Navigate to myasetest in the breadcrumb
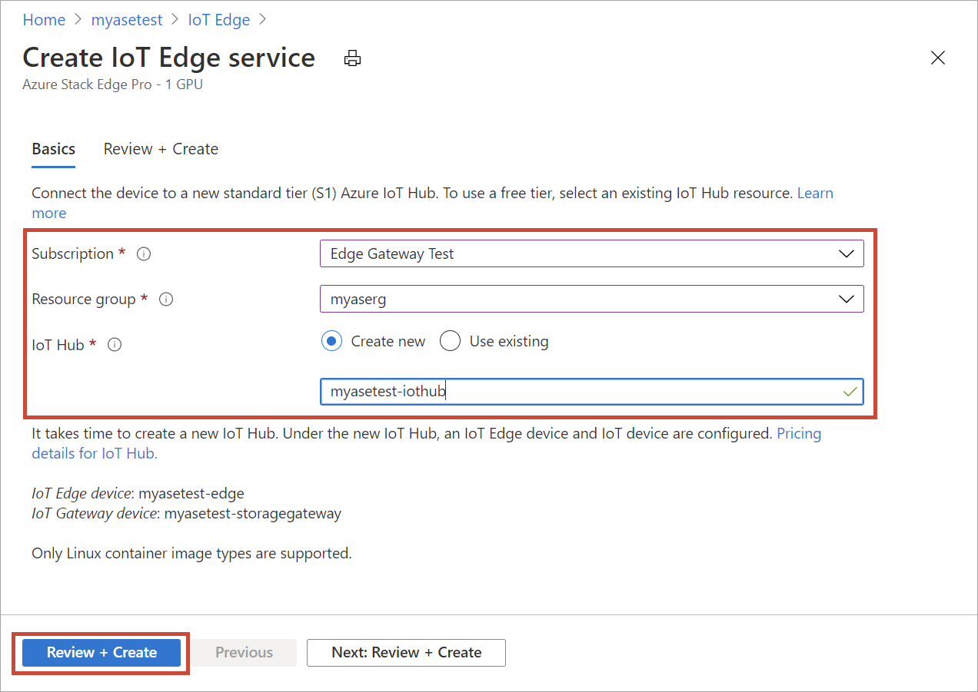The width and height of the screenshot is (978, 692). [127, 20]
